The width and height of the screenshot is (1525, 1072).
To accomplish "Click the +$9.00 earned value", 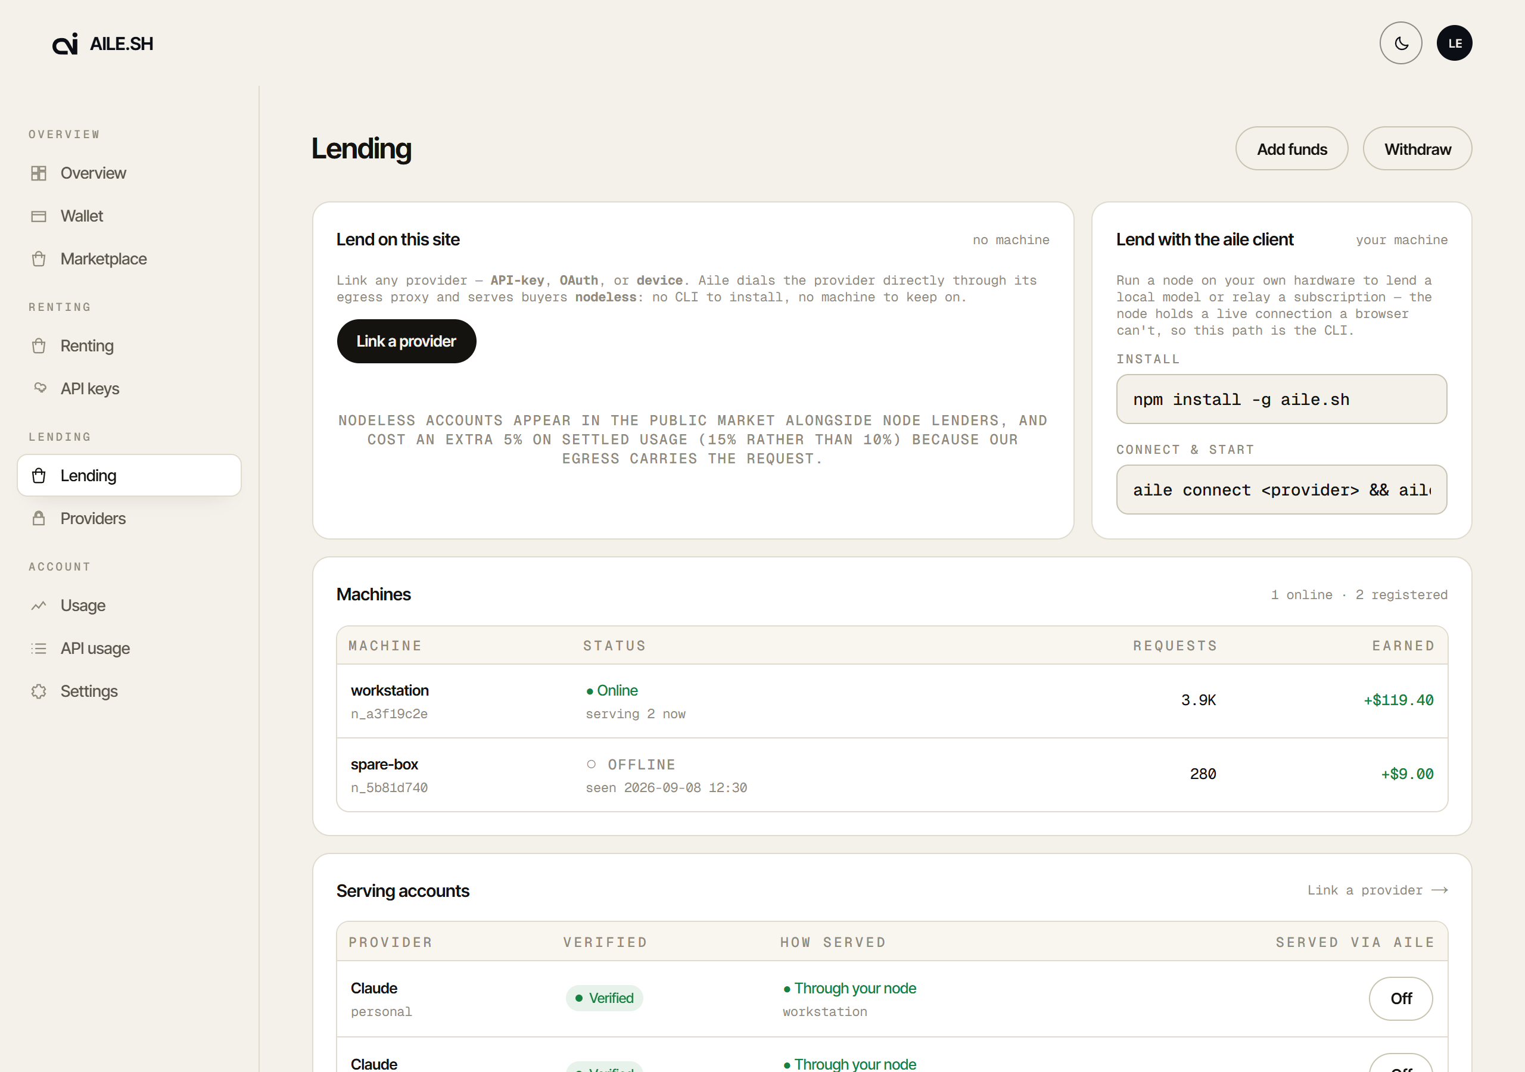I will coord(1407,774).
